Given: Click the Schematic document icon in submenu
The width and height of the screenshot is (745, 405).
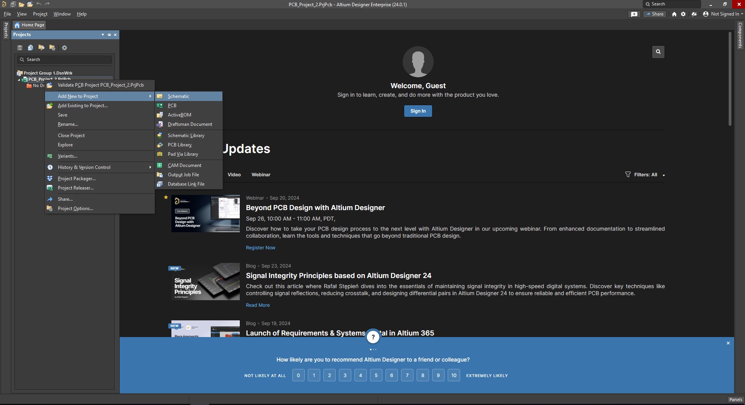Looking at the screenshot, I should click(x=160, y=96).
